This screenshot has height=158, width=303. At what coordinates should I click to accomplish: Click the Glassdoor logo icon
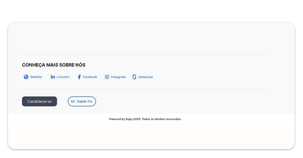pos(134,77)
